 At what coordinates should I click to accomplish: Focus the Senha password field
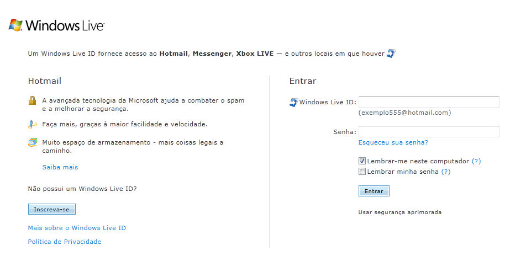click(429, 132)
